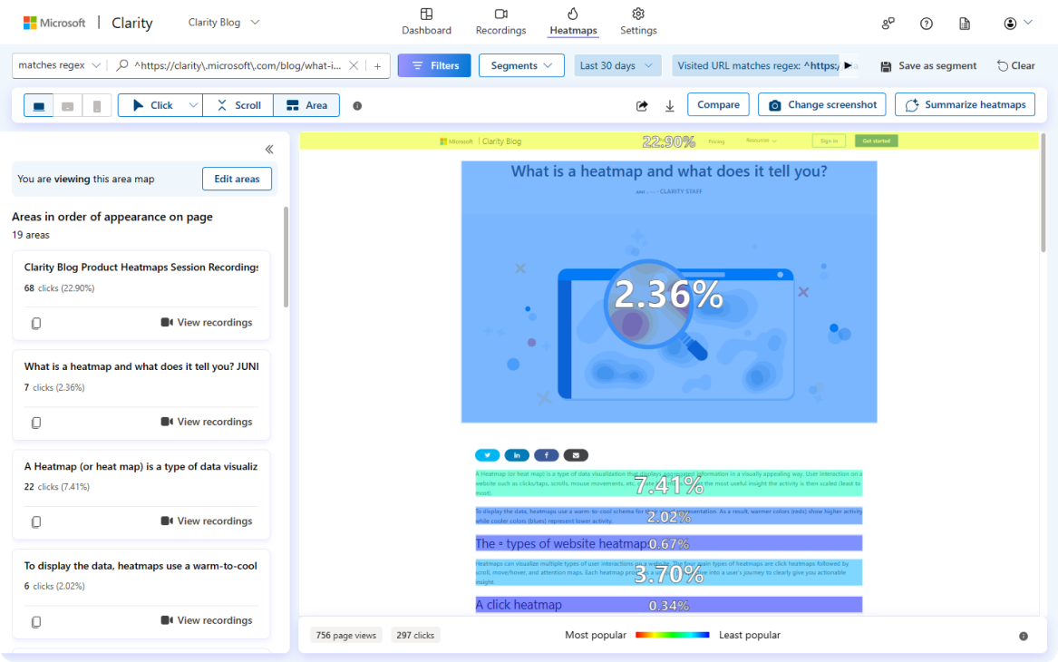Collapse the areas side panel
The width and height of the screenshot is (1058, 662).
click(269, 150)
